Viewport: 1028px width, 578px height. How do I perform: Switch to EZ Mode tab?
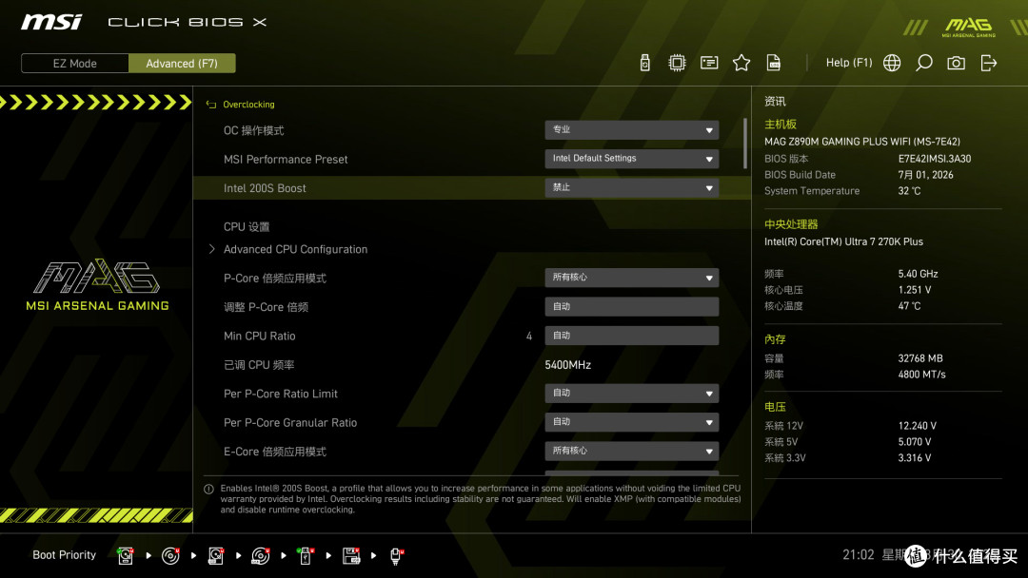[x=75, y=64]
